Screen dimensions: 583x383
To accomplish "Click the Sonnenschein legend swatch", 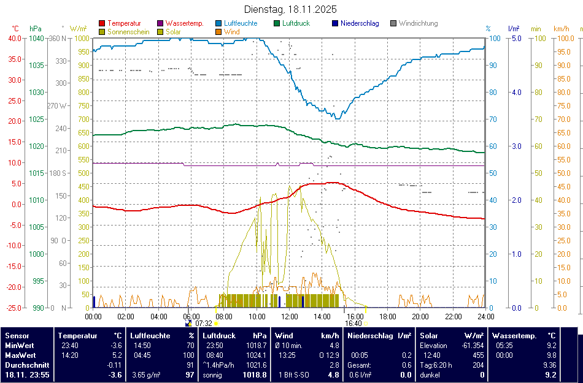I will [101, 32].
